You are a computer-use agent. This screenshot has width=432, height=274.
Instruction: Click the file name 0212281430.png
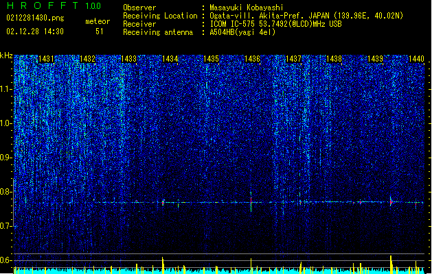pyautogui.click(x=35, y=18)
